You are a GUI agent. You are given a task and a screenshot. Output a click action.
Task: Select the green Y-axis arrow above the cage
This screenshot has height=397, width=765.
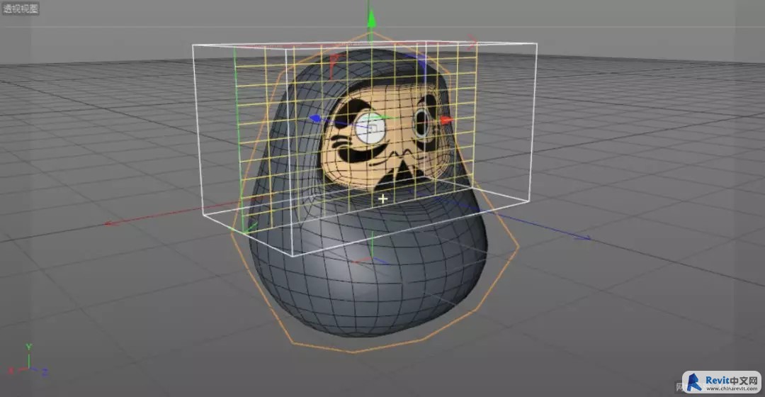click(x=371, y=19)
